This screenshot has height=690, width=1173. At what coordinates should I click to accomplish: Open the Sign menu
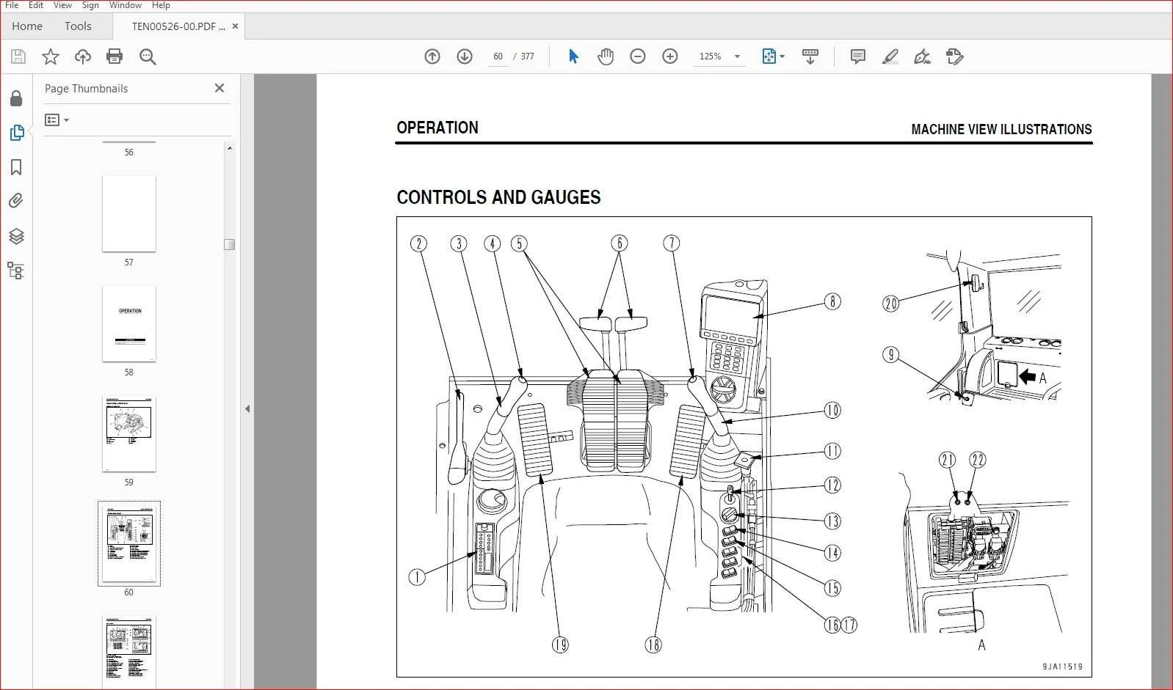pyautogui.click(x=90, y=5)
